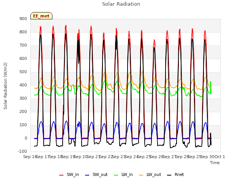The image size is (243, 182).
Task: Select the SW_in legend label
Action: tap(73, 174)
